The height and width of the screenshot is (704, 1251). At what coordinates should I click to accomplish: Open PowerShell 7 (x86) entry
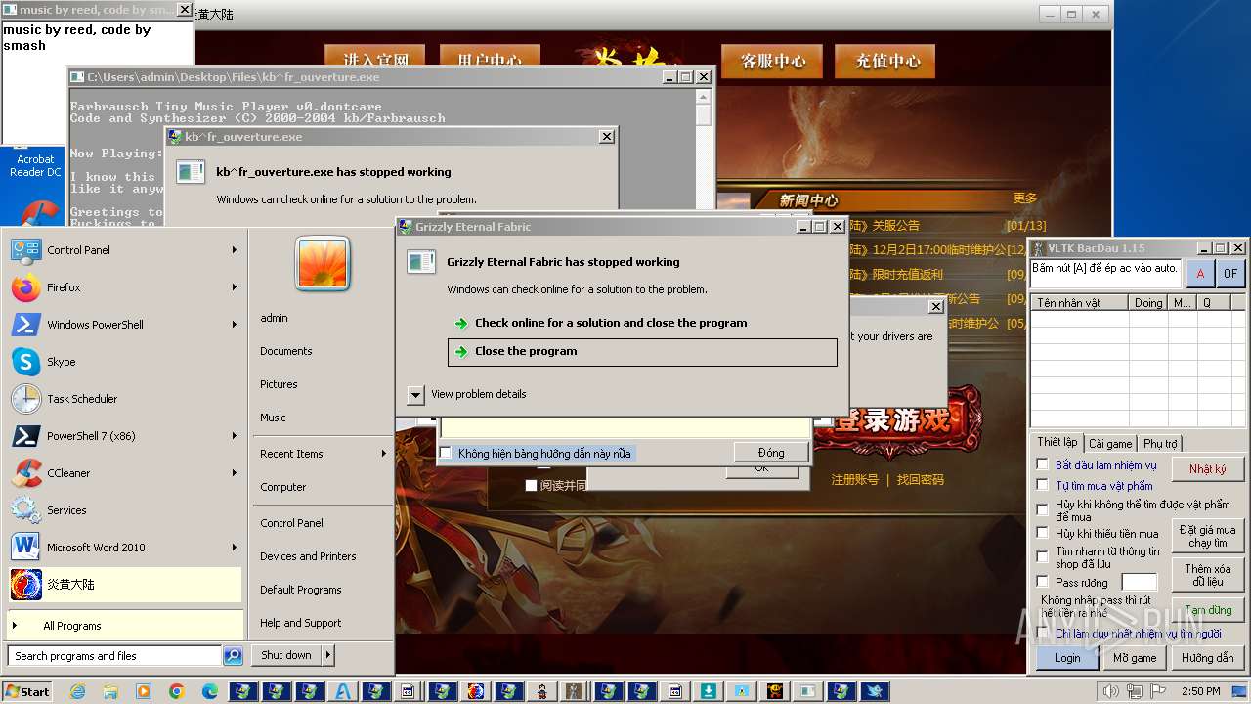[124, 436]
